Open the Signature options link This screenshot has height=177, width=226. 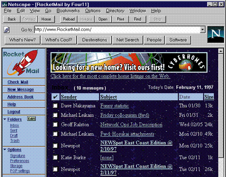(x=18, y=156)
